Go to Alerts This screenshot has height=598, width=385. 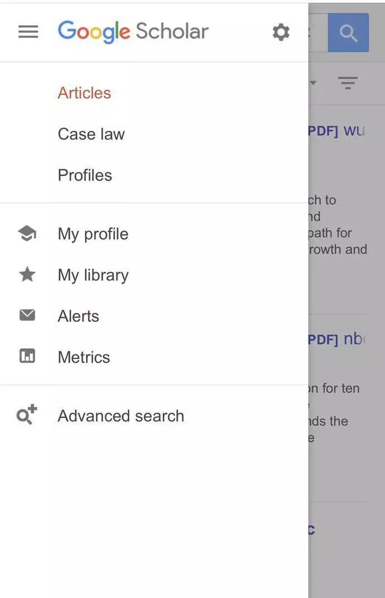pos(78,316)
